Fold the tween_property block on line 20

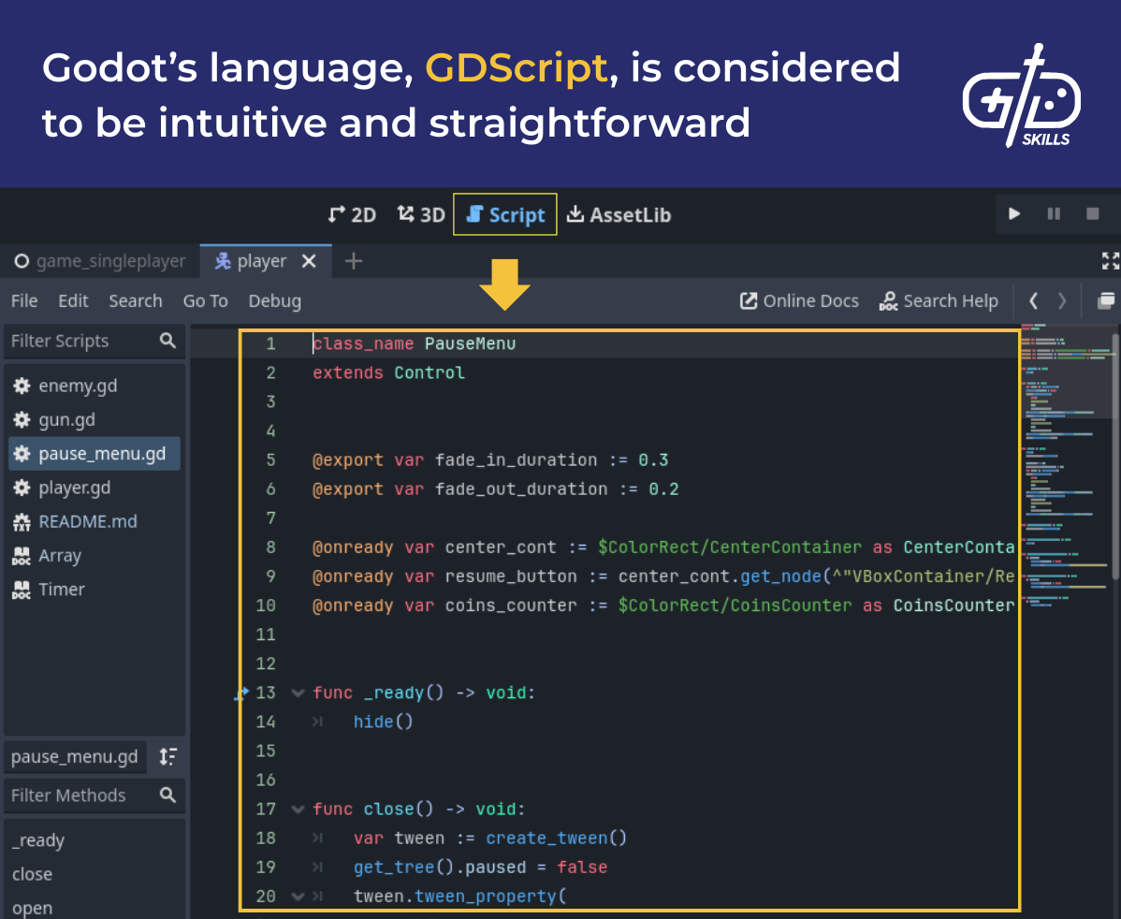click(298, 897)
